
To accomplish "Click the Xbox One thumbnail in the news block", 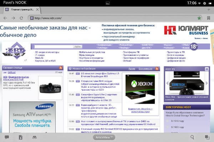I will (x=140, y=89).
